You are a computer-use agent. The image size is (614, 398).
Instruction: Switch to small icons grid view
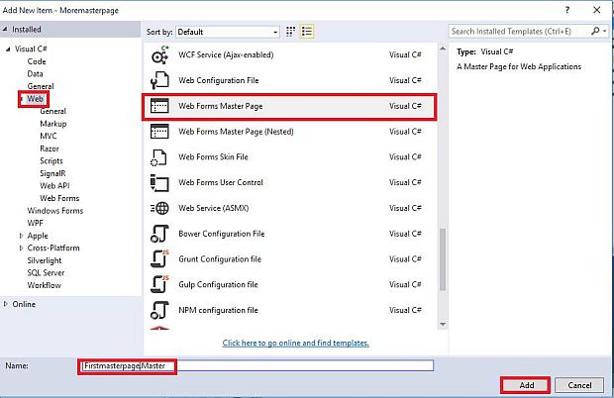[290, 32]
